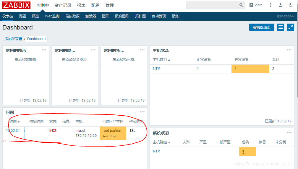Select the 自动发现 submenu tab

click(x=159, y=16)
